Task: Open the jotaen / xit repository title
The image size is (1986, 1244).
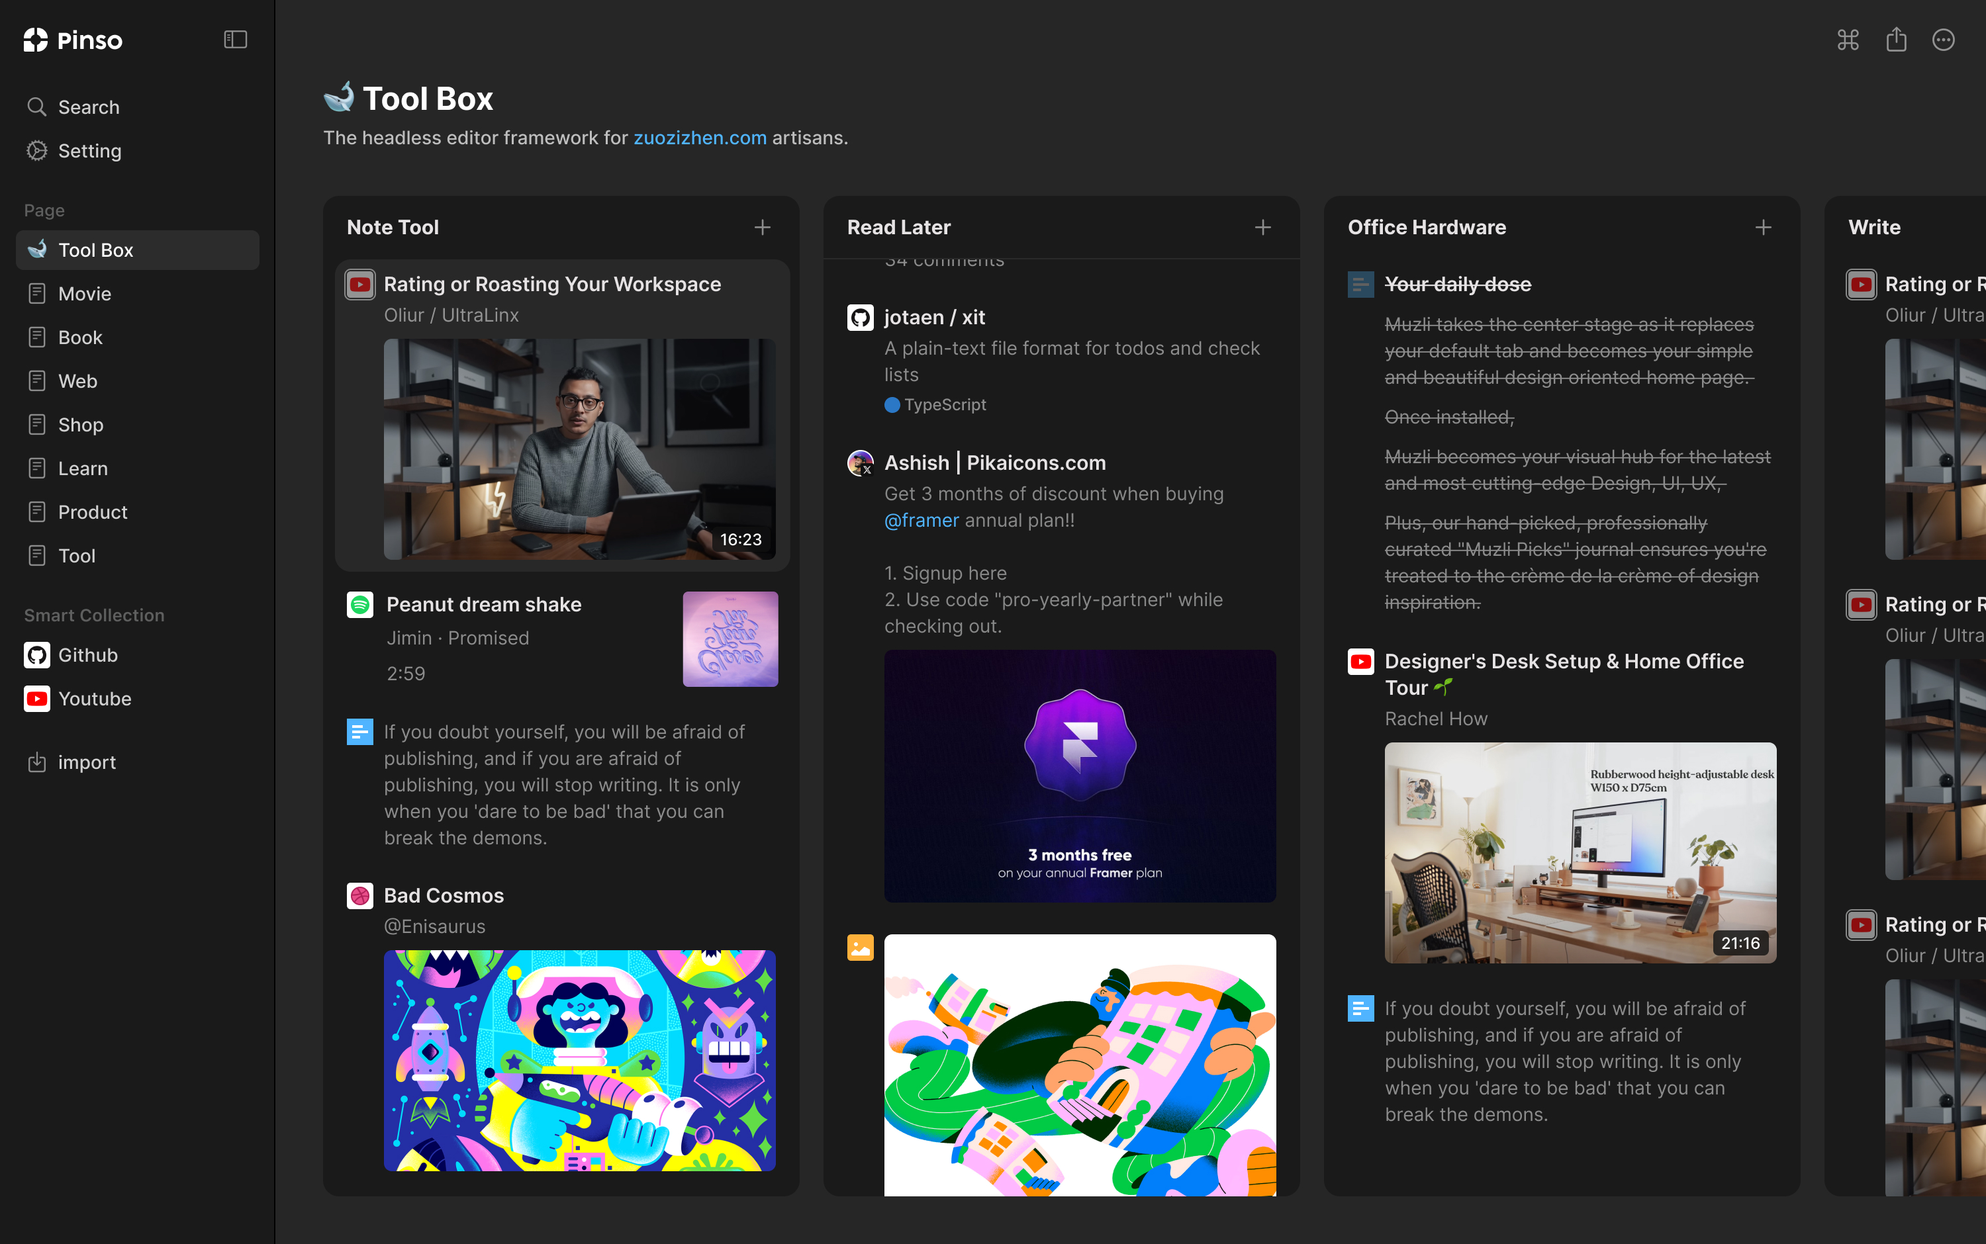Action: pyautogui.click(x=934, y=318)
